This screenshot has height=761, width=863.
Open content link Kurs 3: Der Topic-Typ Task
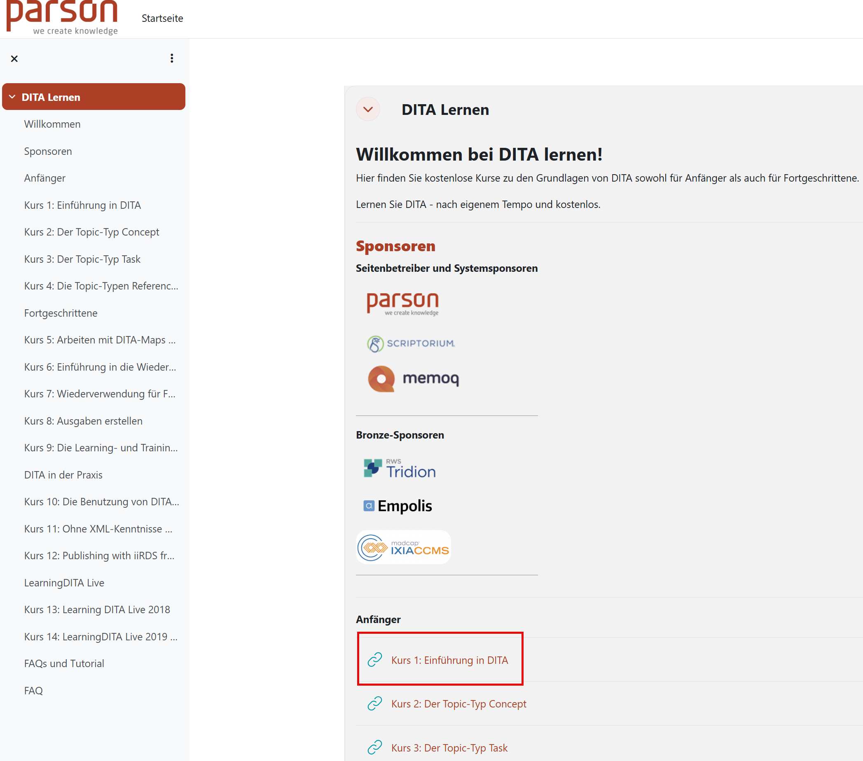tap(449, 748)
